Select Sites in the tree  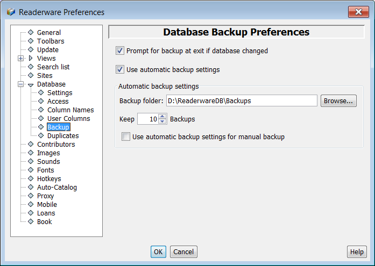click(45, 75)
